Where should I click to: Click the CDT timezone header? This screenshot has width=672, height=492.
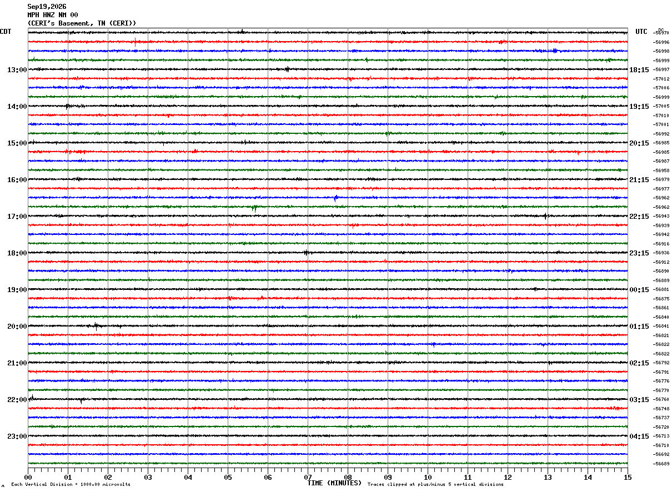[x=6, y=32]
